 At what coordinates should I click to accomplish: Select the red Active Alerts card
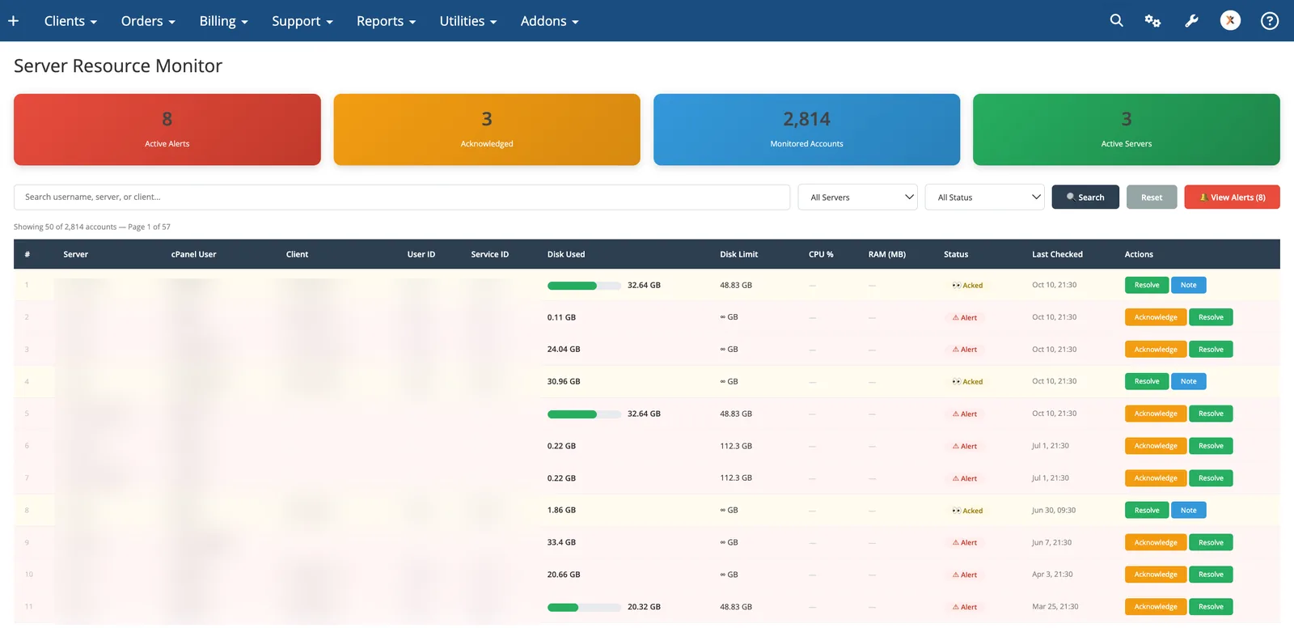pos(167,129)
